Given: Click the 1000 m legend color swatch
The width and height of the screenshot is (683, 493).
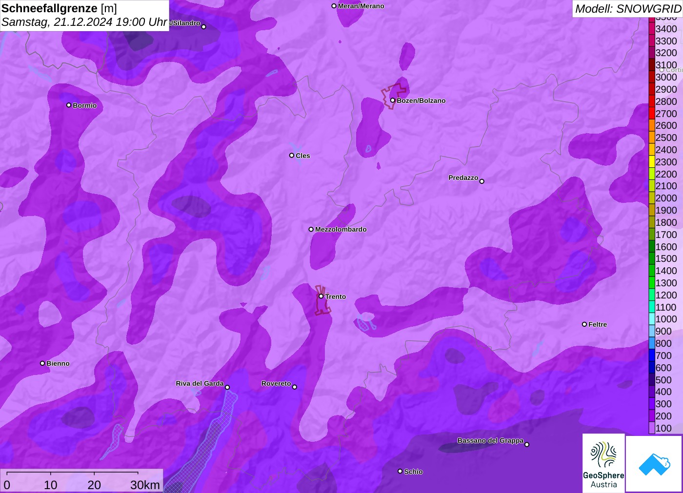Looking at the screenshot, I should pos(652,319).
